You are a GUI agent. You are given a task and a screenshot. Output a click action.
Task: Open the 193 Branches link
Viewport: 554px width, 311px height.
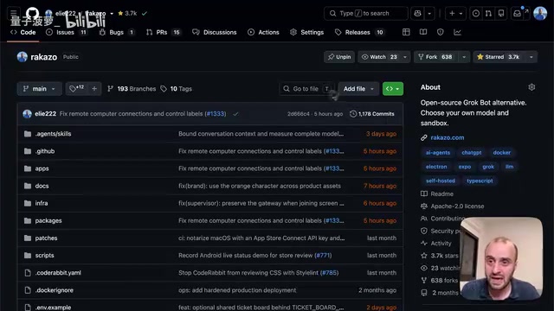[x=132, y=89]
